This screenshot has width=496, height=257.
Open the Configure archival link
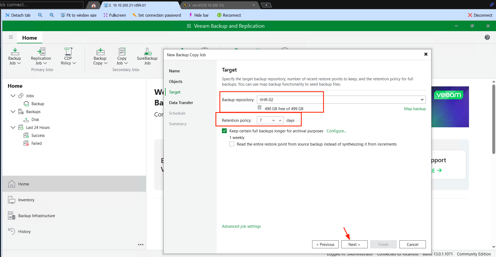coord(336,131)
